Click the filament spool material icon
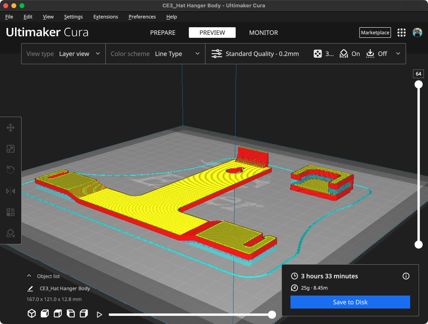The image size is (428, 324). click(294, 288)
